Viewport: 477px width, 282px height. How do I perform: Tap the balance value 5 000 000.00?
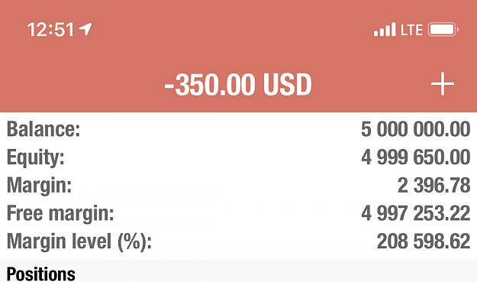[415, 129]
